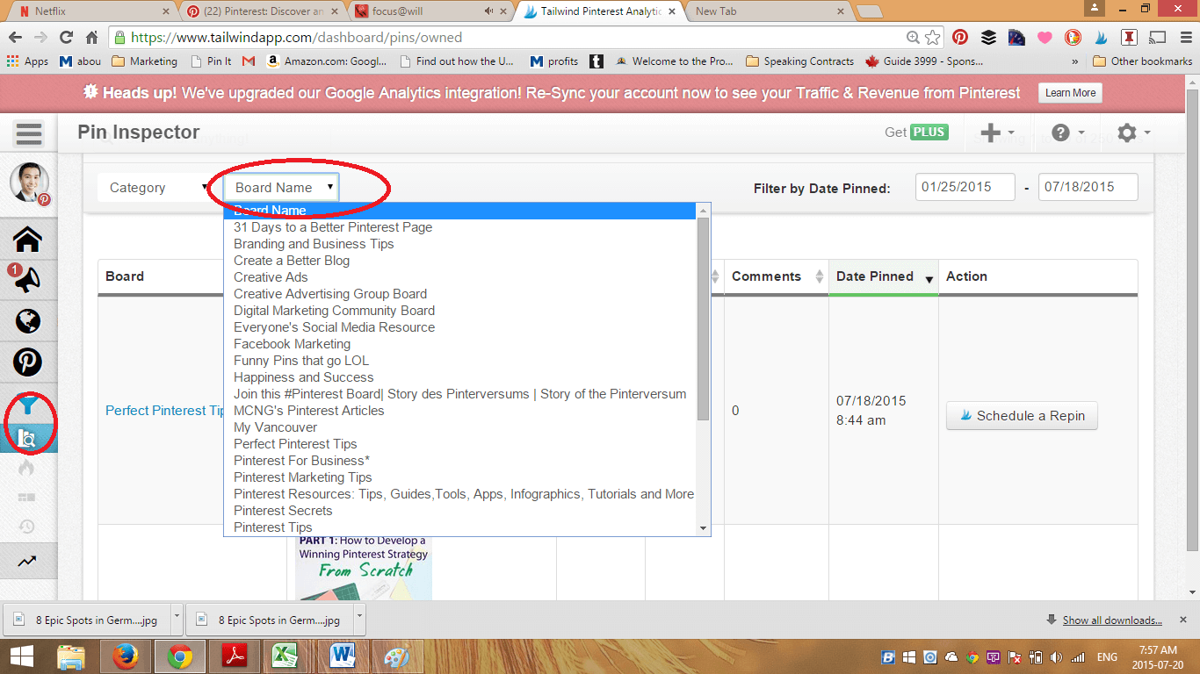Open the Perfect Pinterest Tips board link in table
1200x674 pixels.
[x=165, y=411]
